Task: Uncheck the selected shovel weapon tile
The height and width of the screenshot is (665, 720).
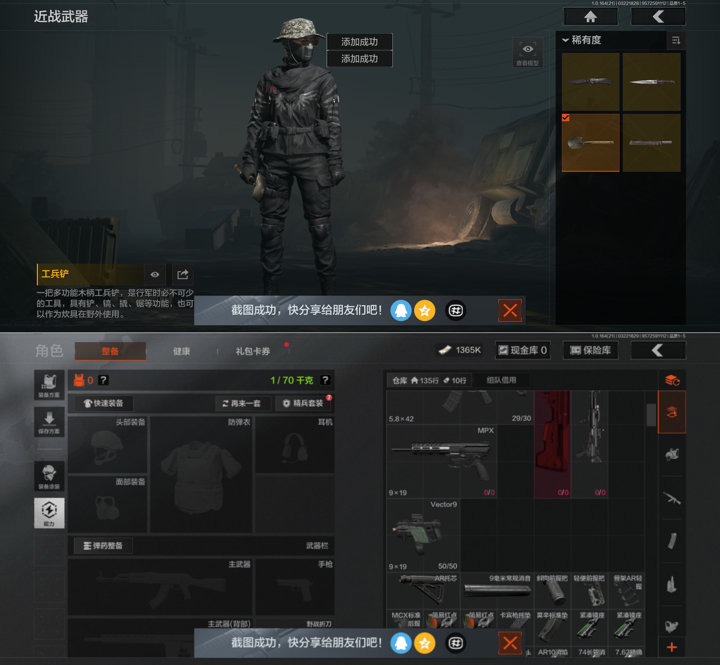Action: 590,143
